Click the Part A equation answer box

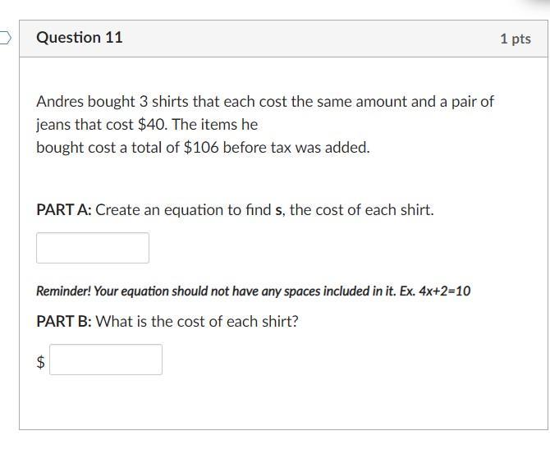coord(93,248)
